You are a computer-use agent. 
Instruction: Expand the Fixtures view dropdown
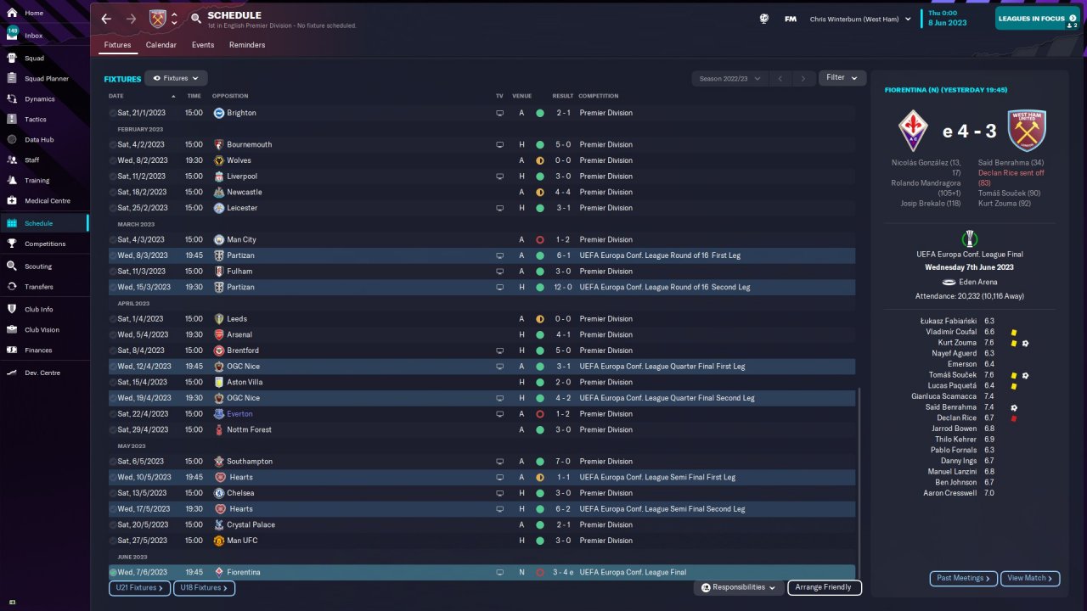click(x=176, y=78)
